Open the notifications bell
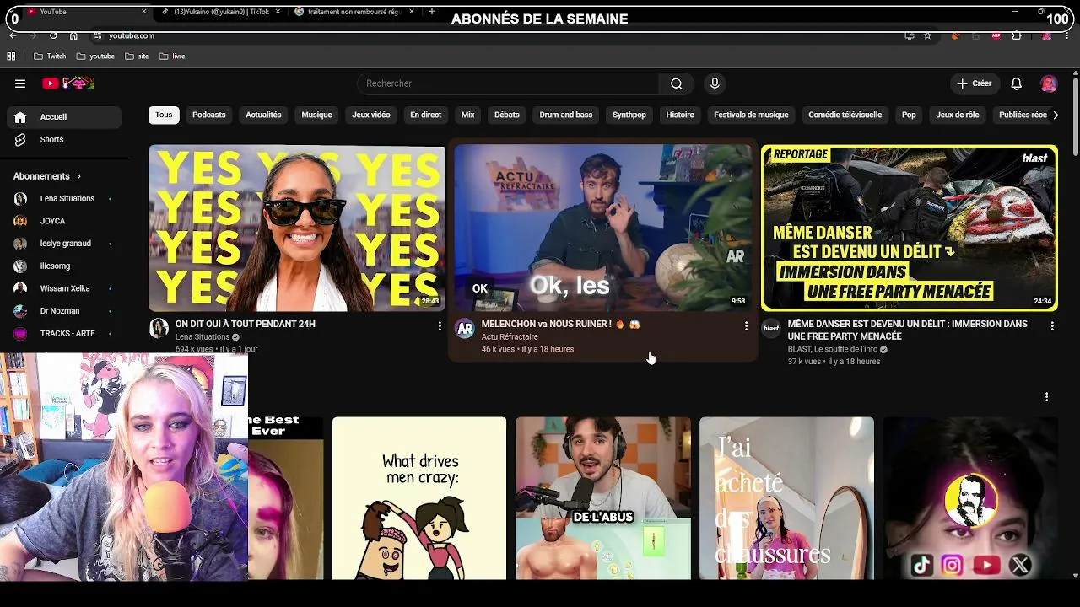 click(1017, 83)
